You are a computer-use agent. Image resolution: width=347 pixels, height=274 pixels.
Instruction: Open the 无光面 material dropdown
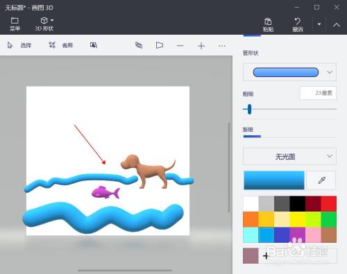click(289, 157)
